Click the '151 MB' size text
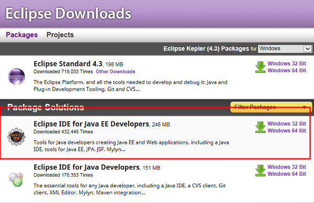 click(151, 168)
